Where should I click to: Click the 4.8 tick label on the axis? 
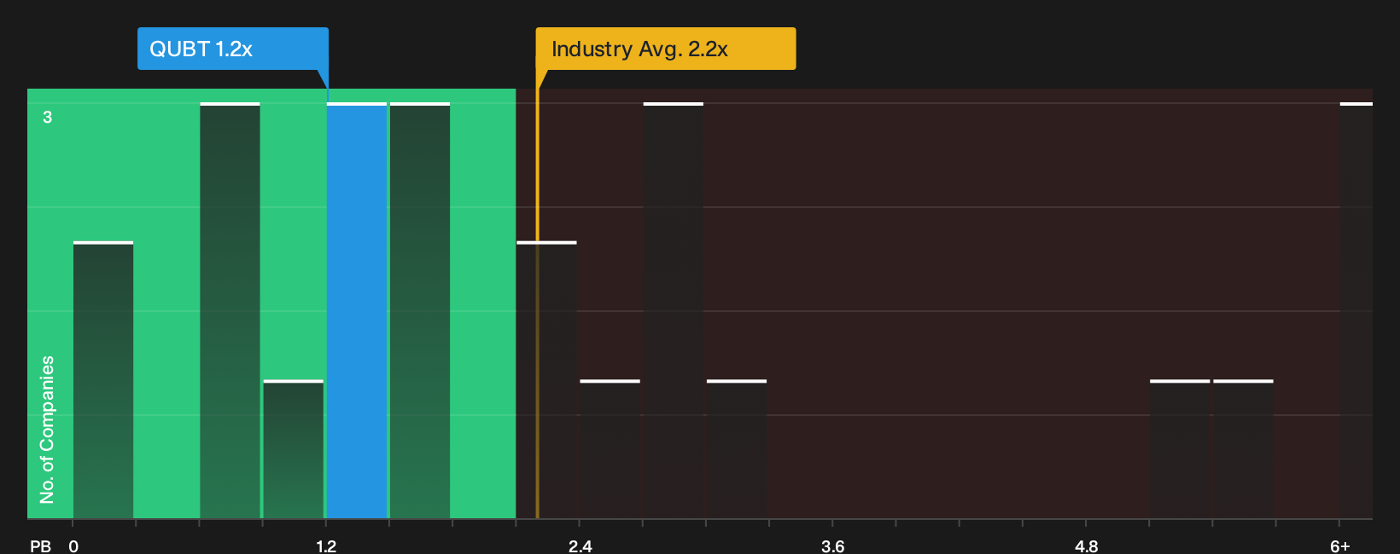point(1086,545)
